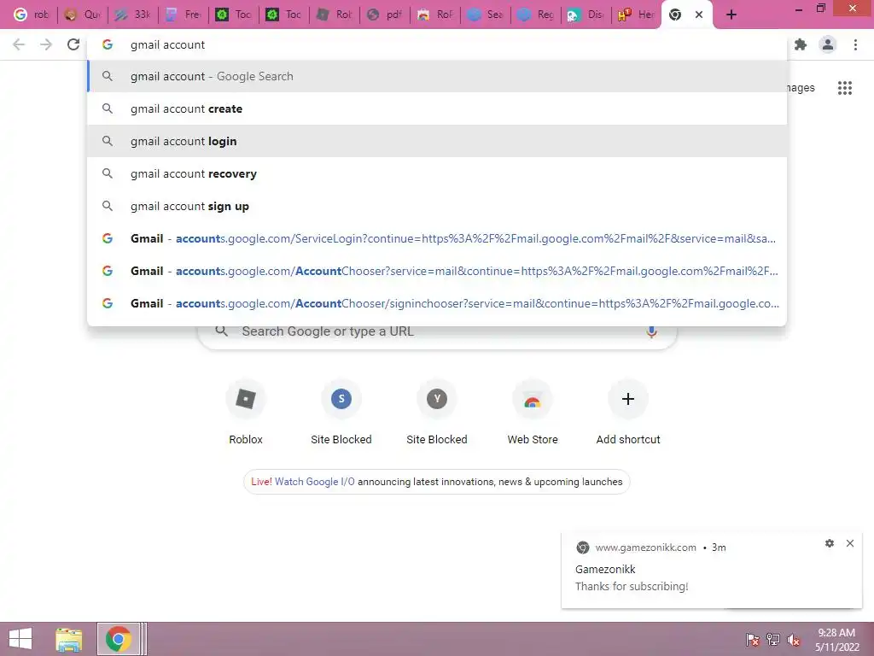Select 'gmail account login' suggestion

[437, 141]
